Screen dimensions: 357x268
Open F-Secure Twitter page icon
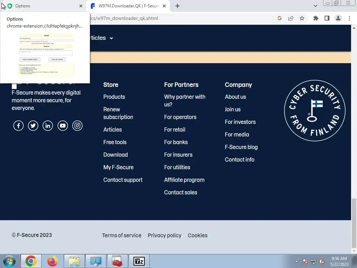point(33,126)
